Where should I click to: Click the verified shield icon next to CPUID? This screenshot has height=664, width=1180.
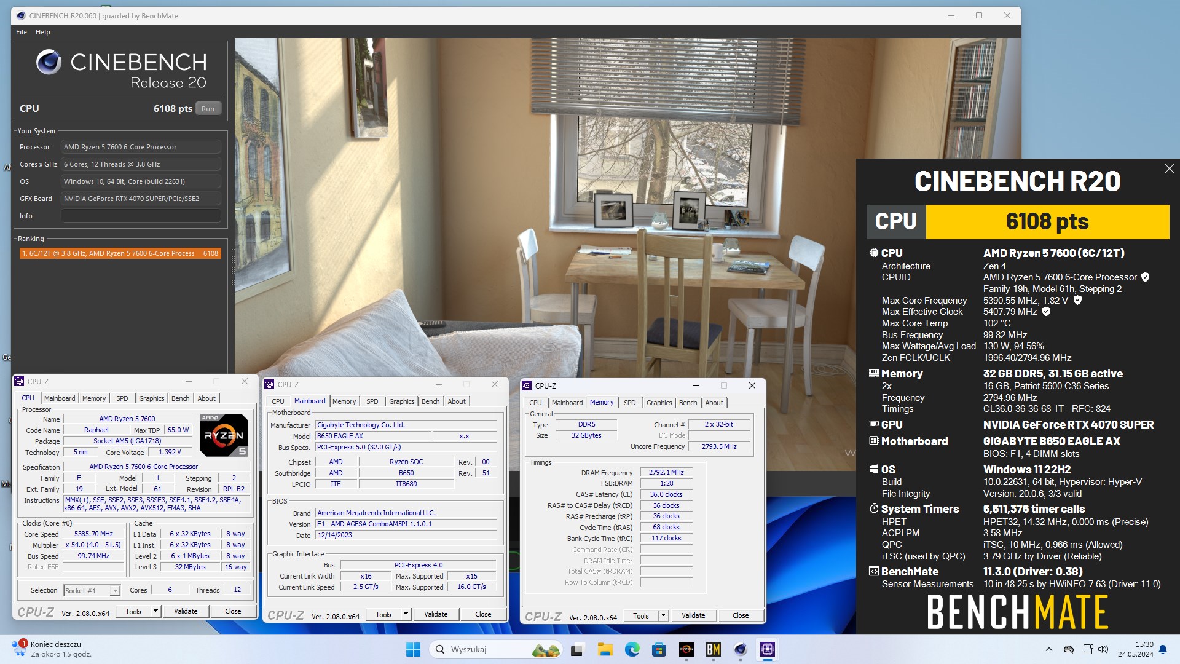click(1145, 277)
